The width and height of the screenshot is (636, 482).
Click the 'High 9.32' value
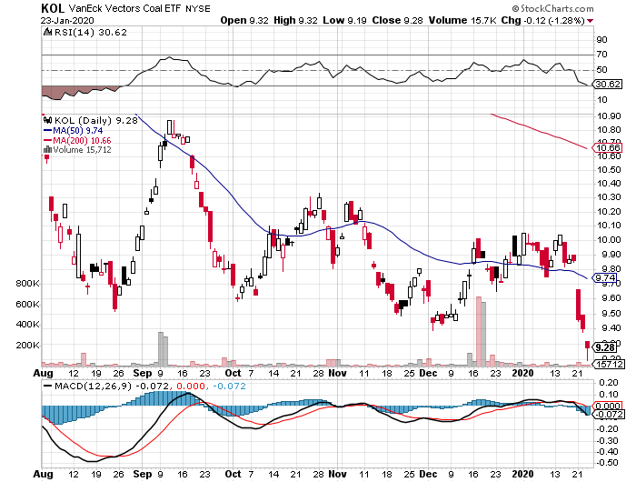click(x=295, y=20)
